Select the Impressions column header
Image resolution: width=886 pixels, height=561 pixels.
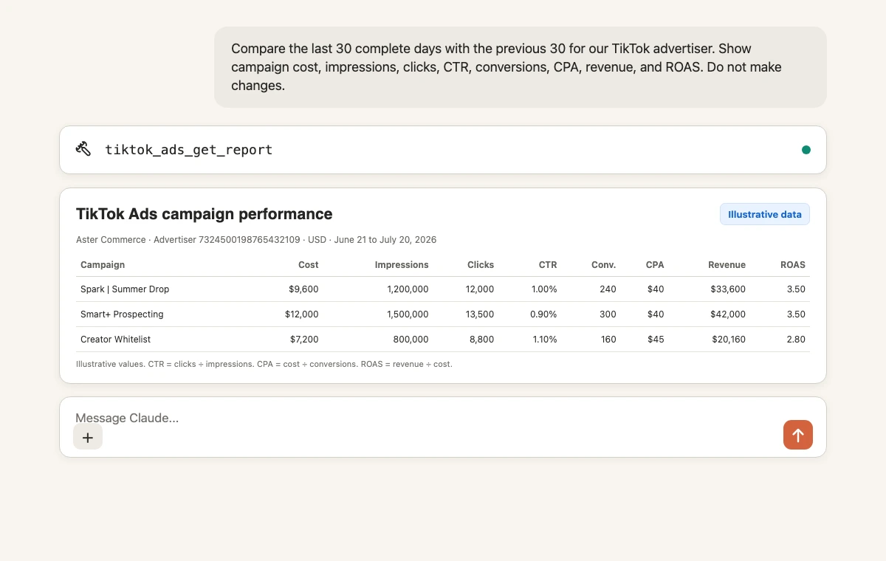402,264
